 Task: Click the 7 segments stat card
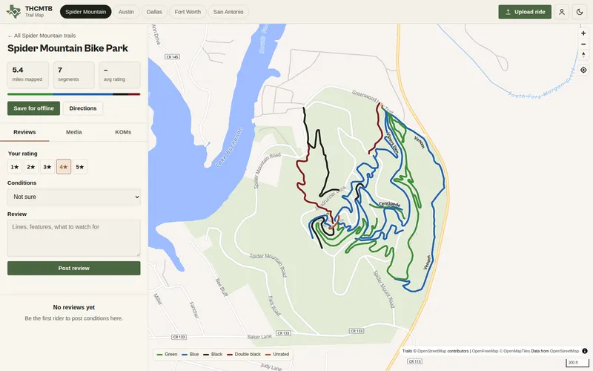coord(73,75)
